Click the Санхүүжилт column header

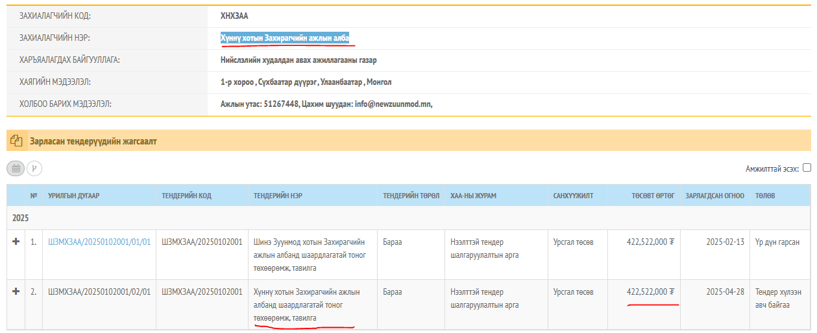pyautogui.click(x=573, y=196)
